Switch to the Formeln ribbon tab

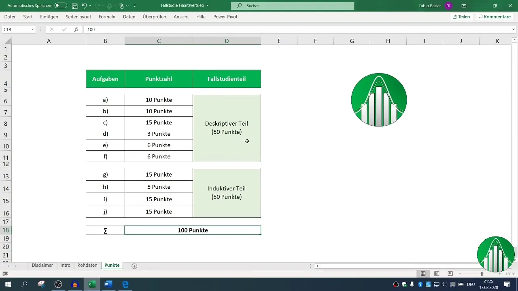coord(107,17)
